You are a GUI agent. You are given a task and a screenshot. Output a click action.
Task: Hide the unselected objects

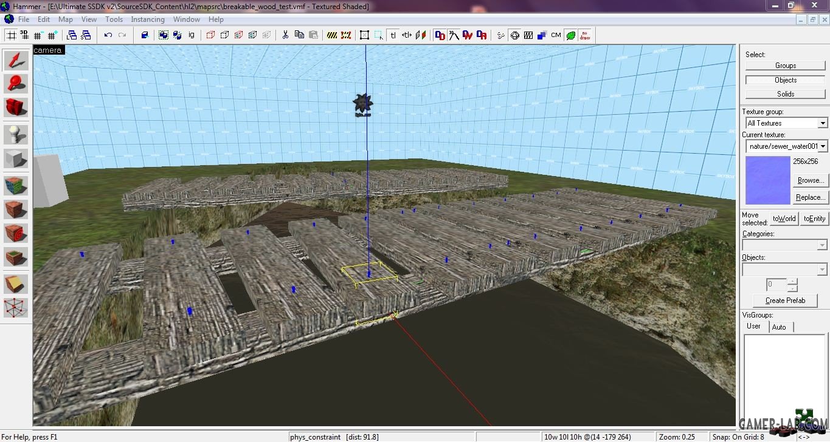[224, 35]
